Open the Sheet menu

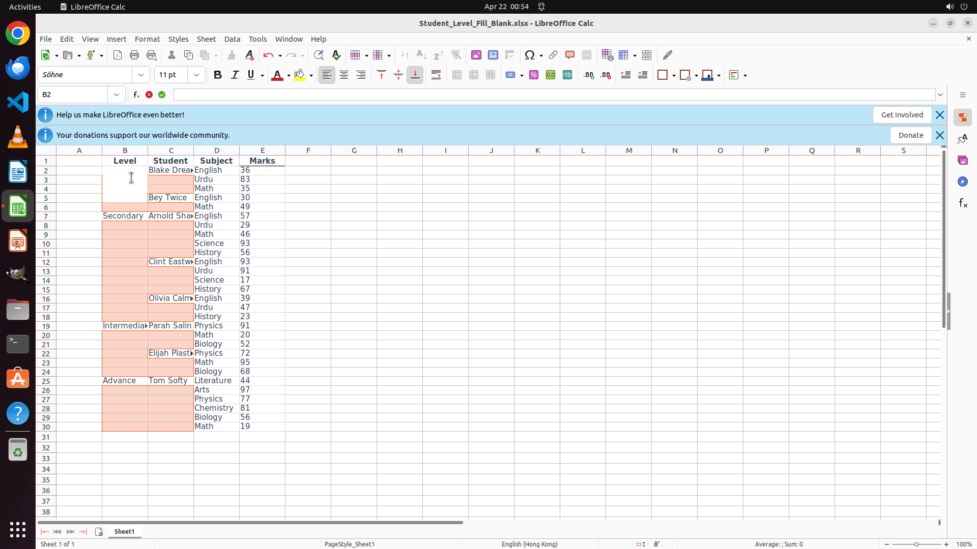(x=206, y=39)
